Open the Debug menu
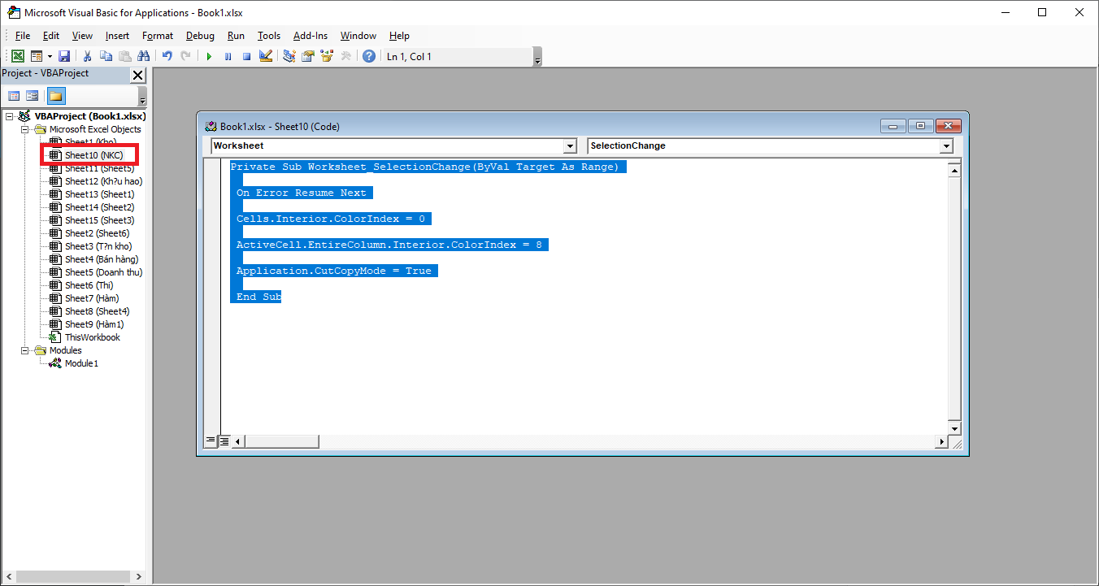Screen dimensions: 1099x586 200,36
